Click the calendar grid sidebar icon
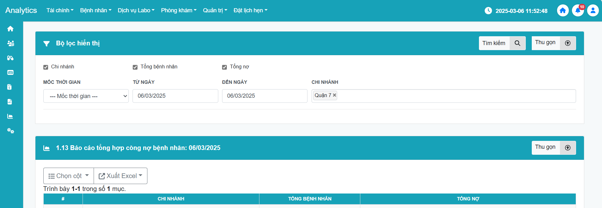Screen dimensions: 602x208 click(x=10, y=72)
